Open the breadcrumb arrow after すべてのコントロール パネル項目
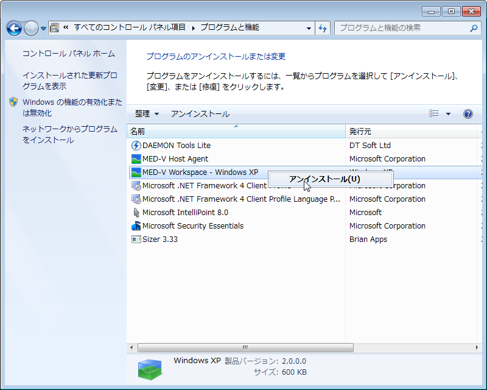The image size is (487, 390). (193, 28)
